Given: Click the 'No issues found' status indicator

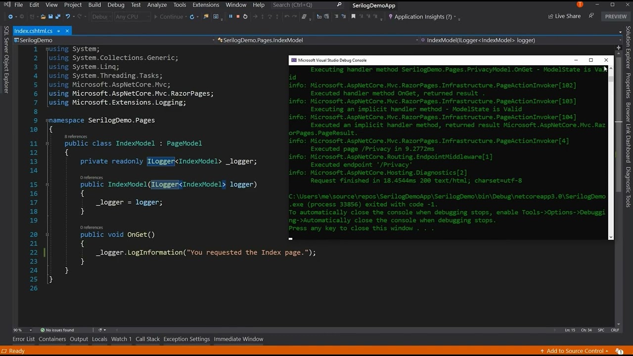Looking at the screenshot, I should [x=57, y=330].
